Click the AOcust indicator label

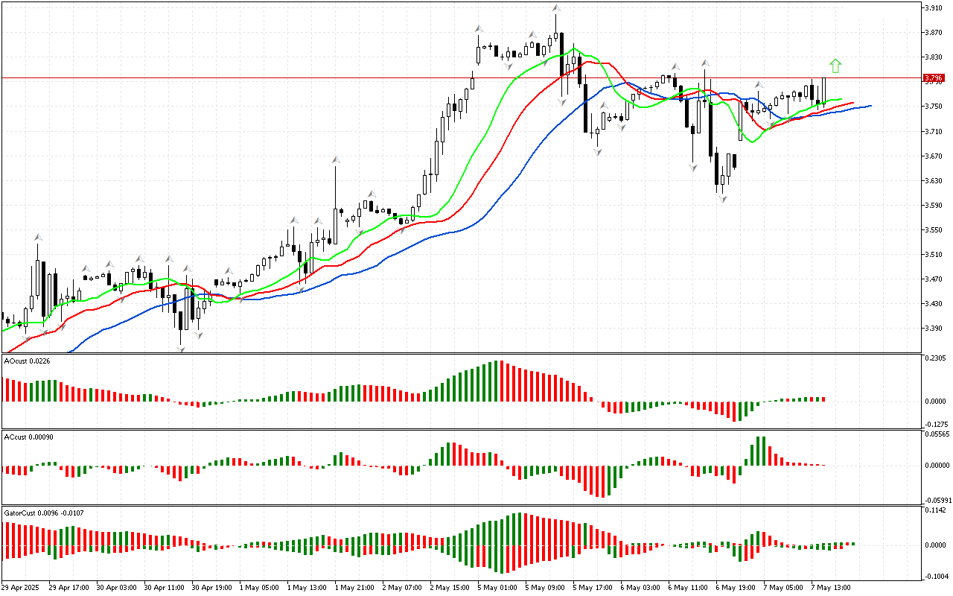[27, 361]
